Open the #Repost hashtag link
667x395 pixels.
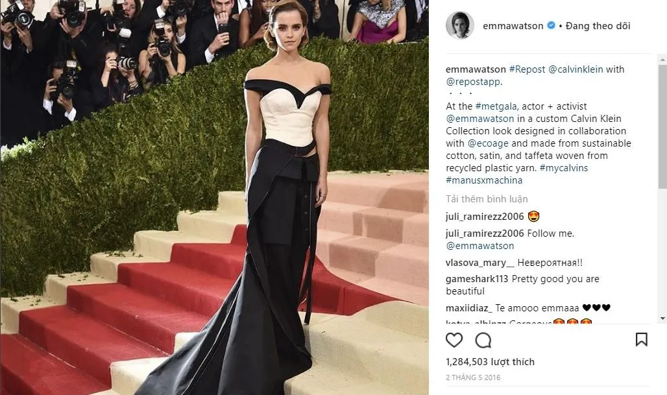click(x=527, y=69)
